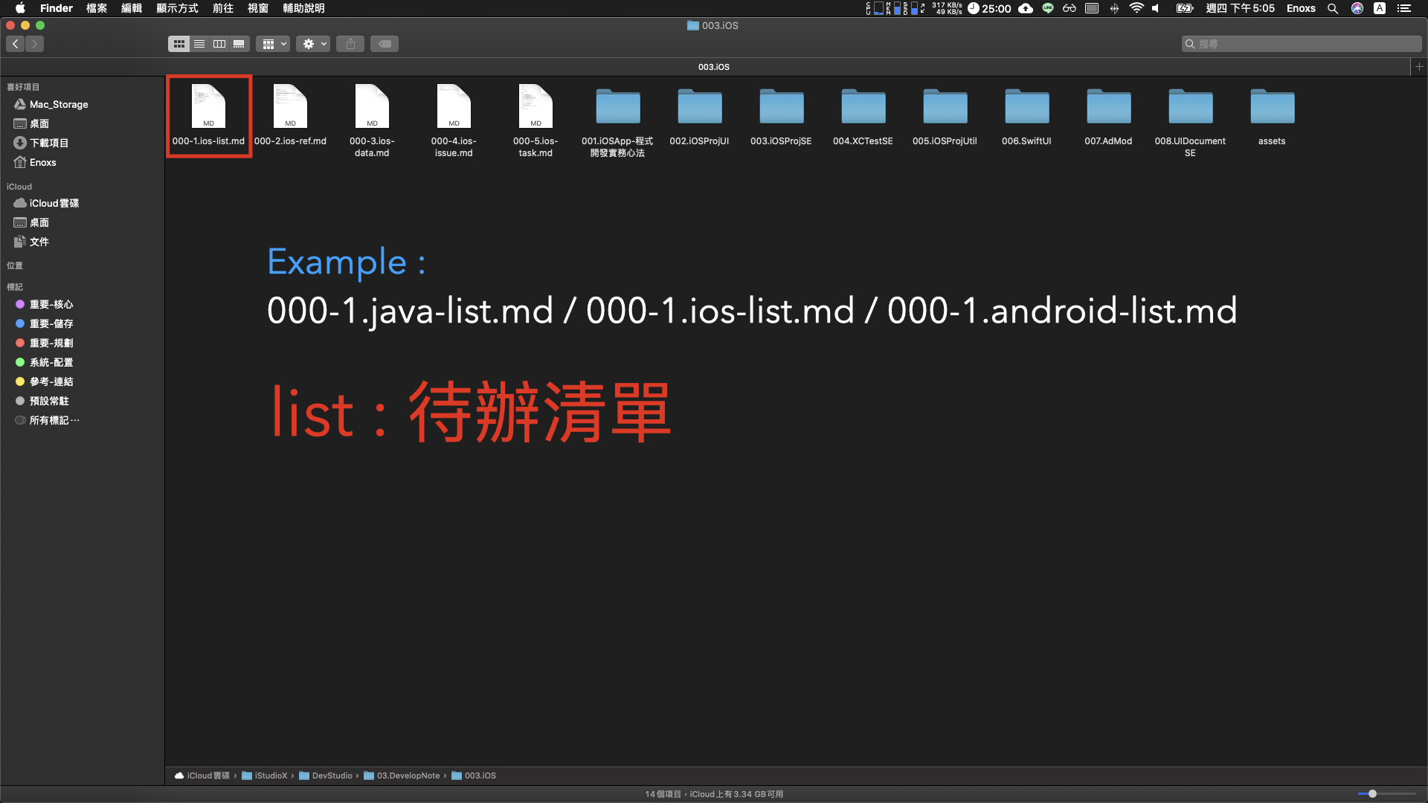Image resolution: width=1428 pixels, height=803 pixels.
Task: Click iStudioX in the path bar
Action: (265, 775)
